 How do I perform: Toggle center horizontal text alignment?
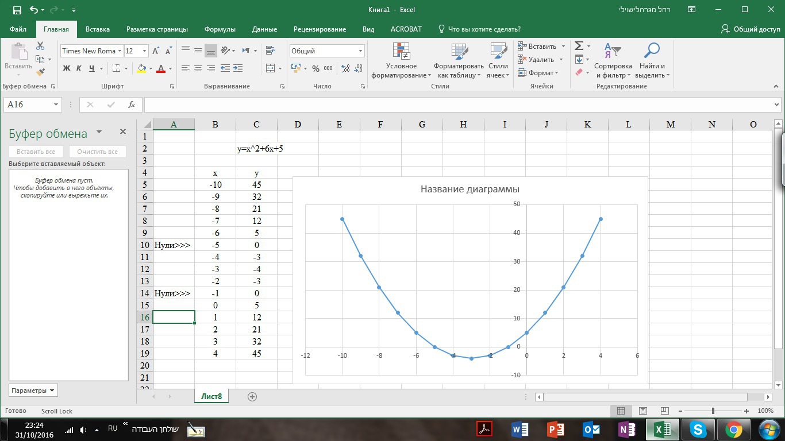(x=198, y=68)
